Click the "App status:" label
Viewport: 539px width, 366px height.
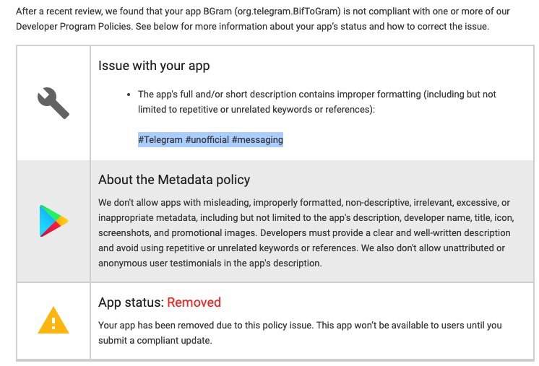[x=131, y=302]
